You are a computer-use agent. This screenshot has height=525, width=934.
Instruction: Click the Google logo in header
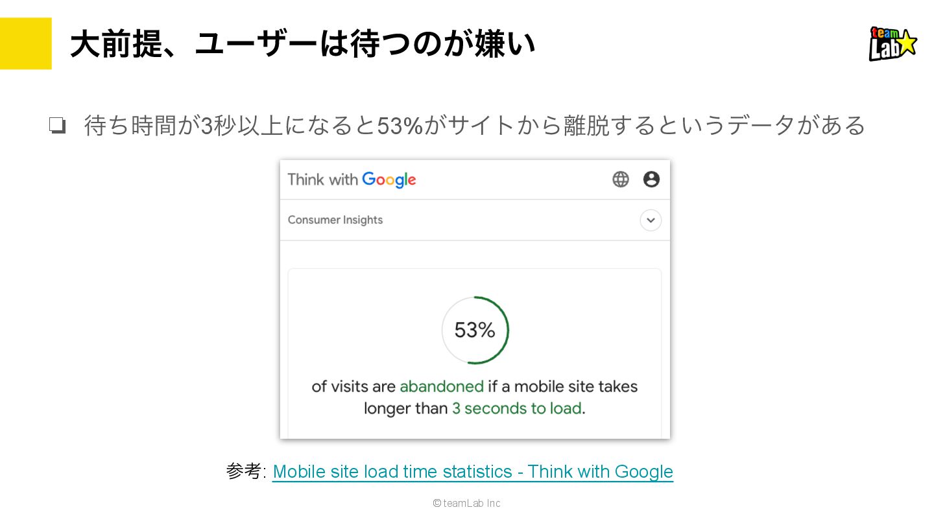pos(389,180)
